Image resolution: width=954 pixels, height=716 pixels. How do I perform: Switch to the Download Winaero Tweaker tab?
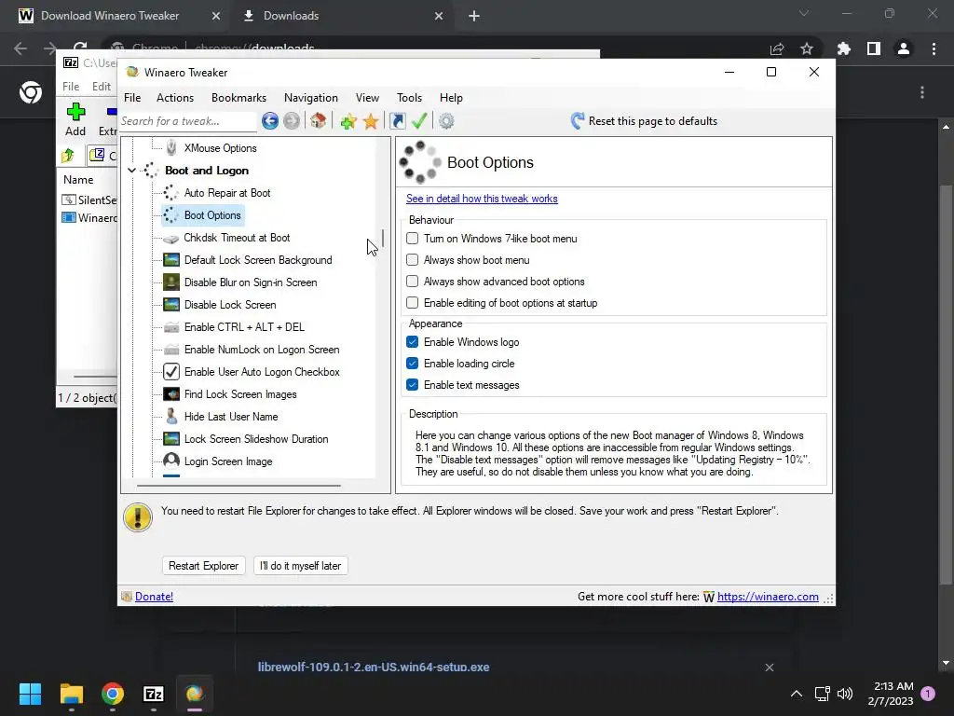pos(110,16)
